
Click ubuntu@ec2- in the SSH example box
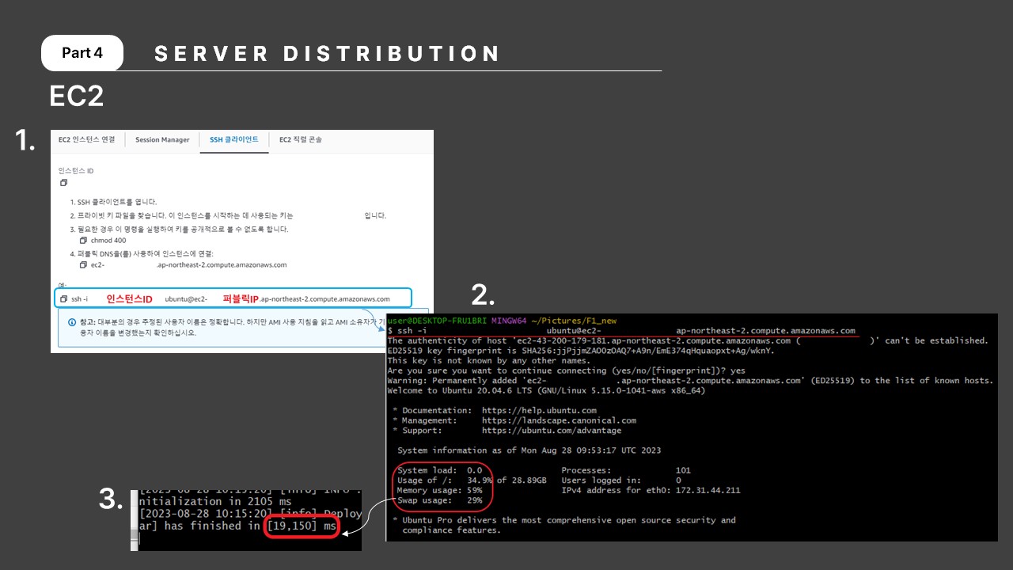click(x=186, y=299)
